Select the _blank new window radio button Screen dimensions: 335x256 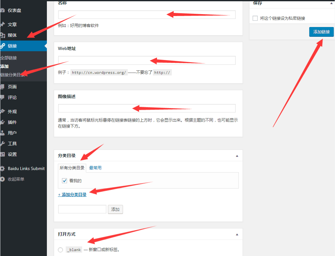pos(60,250)
